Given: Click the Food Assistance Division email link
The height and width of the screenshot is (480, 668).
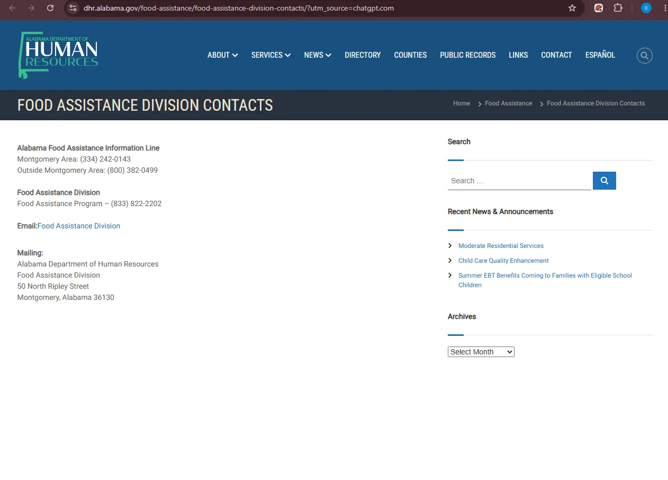Looking at the screenshot, I should pos(79,226).
